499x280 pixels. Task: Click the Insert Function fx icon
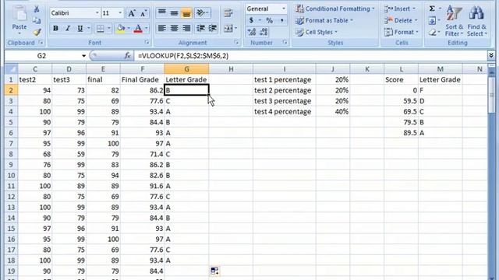(127, 56)
